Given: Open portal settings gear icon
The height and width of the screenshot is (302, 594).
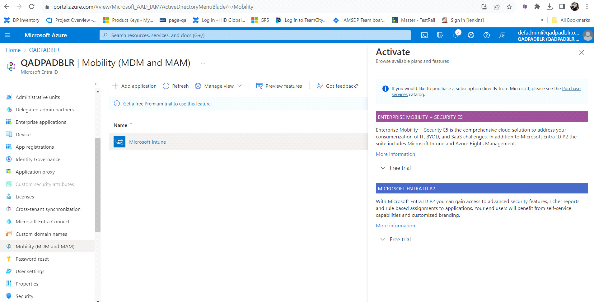Looking at the screenshot, I should click(x=471, y=35).
